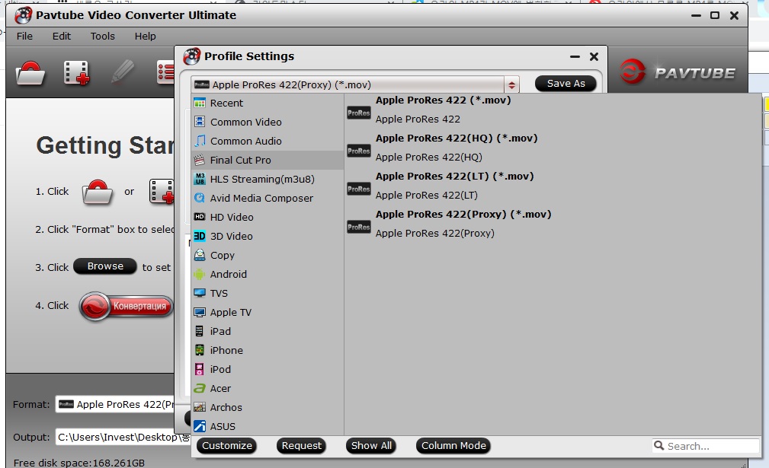Viewport: 769px width, 468px height.
Task: Select the 3D Video category
Action: 268,236
